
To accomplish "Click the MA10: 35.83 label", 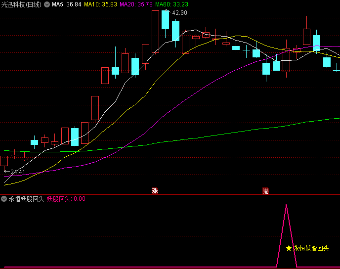I will click(x=100, y=4).
